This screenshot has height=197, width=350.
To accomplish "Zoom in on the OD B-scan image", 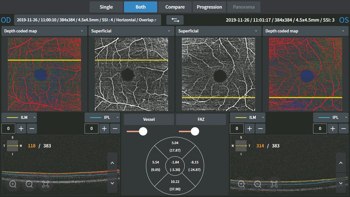I will [x=13, y=184].
